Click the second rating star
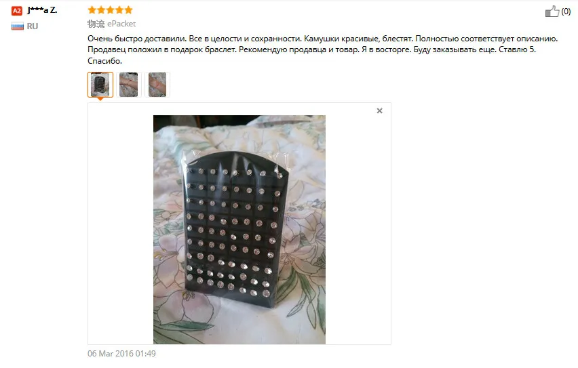This screenshot has height=368, width=578. [x=101, y=10]
